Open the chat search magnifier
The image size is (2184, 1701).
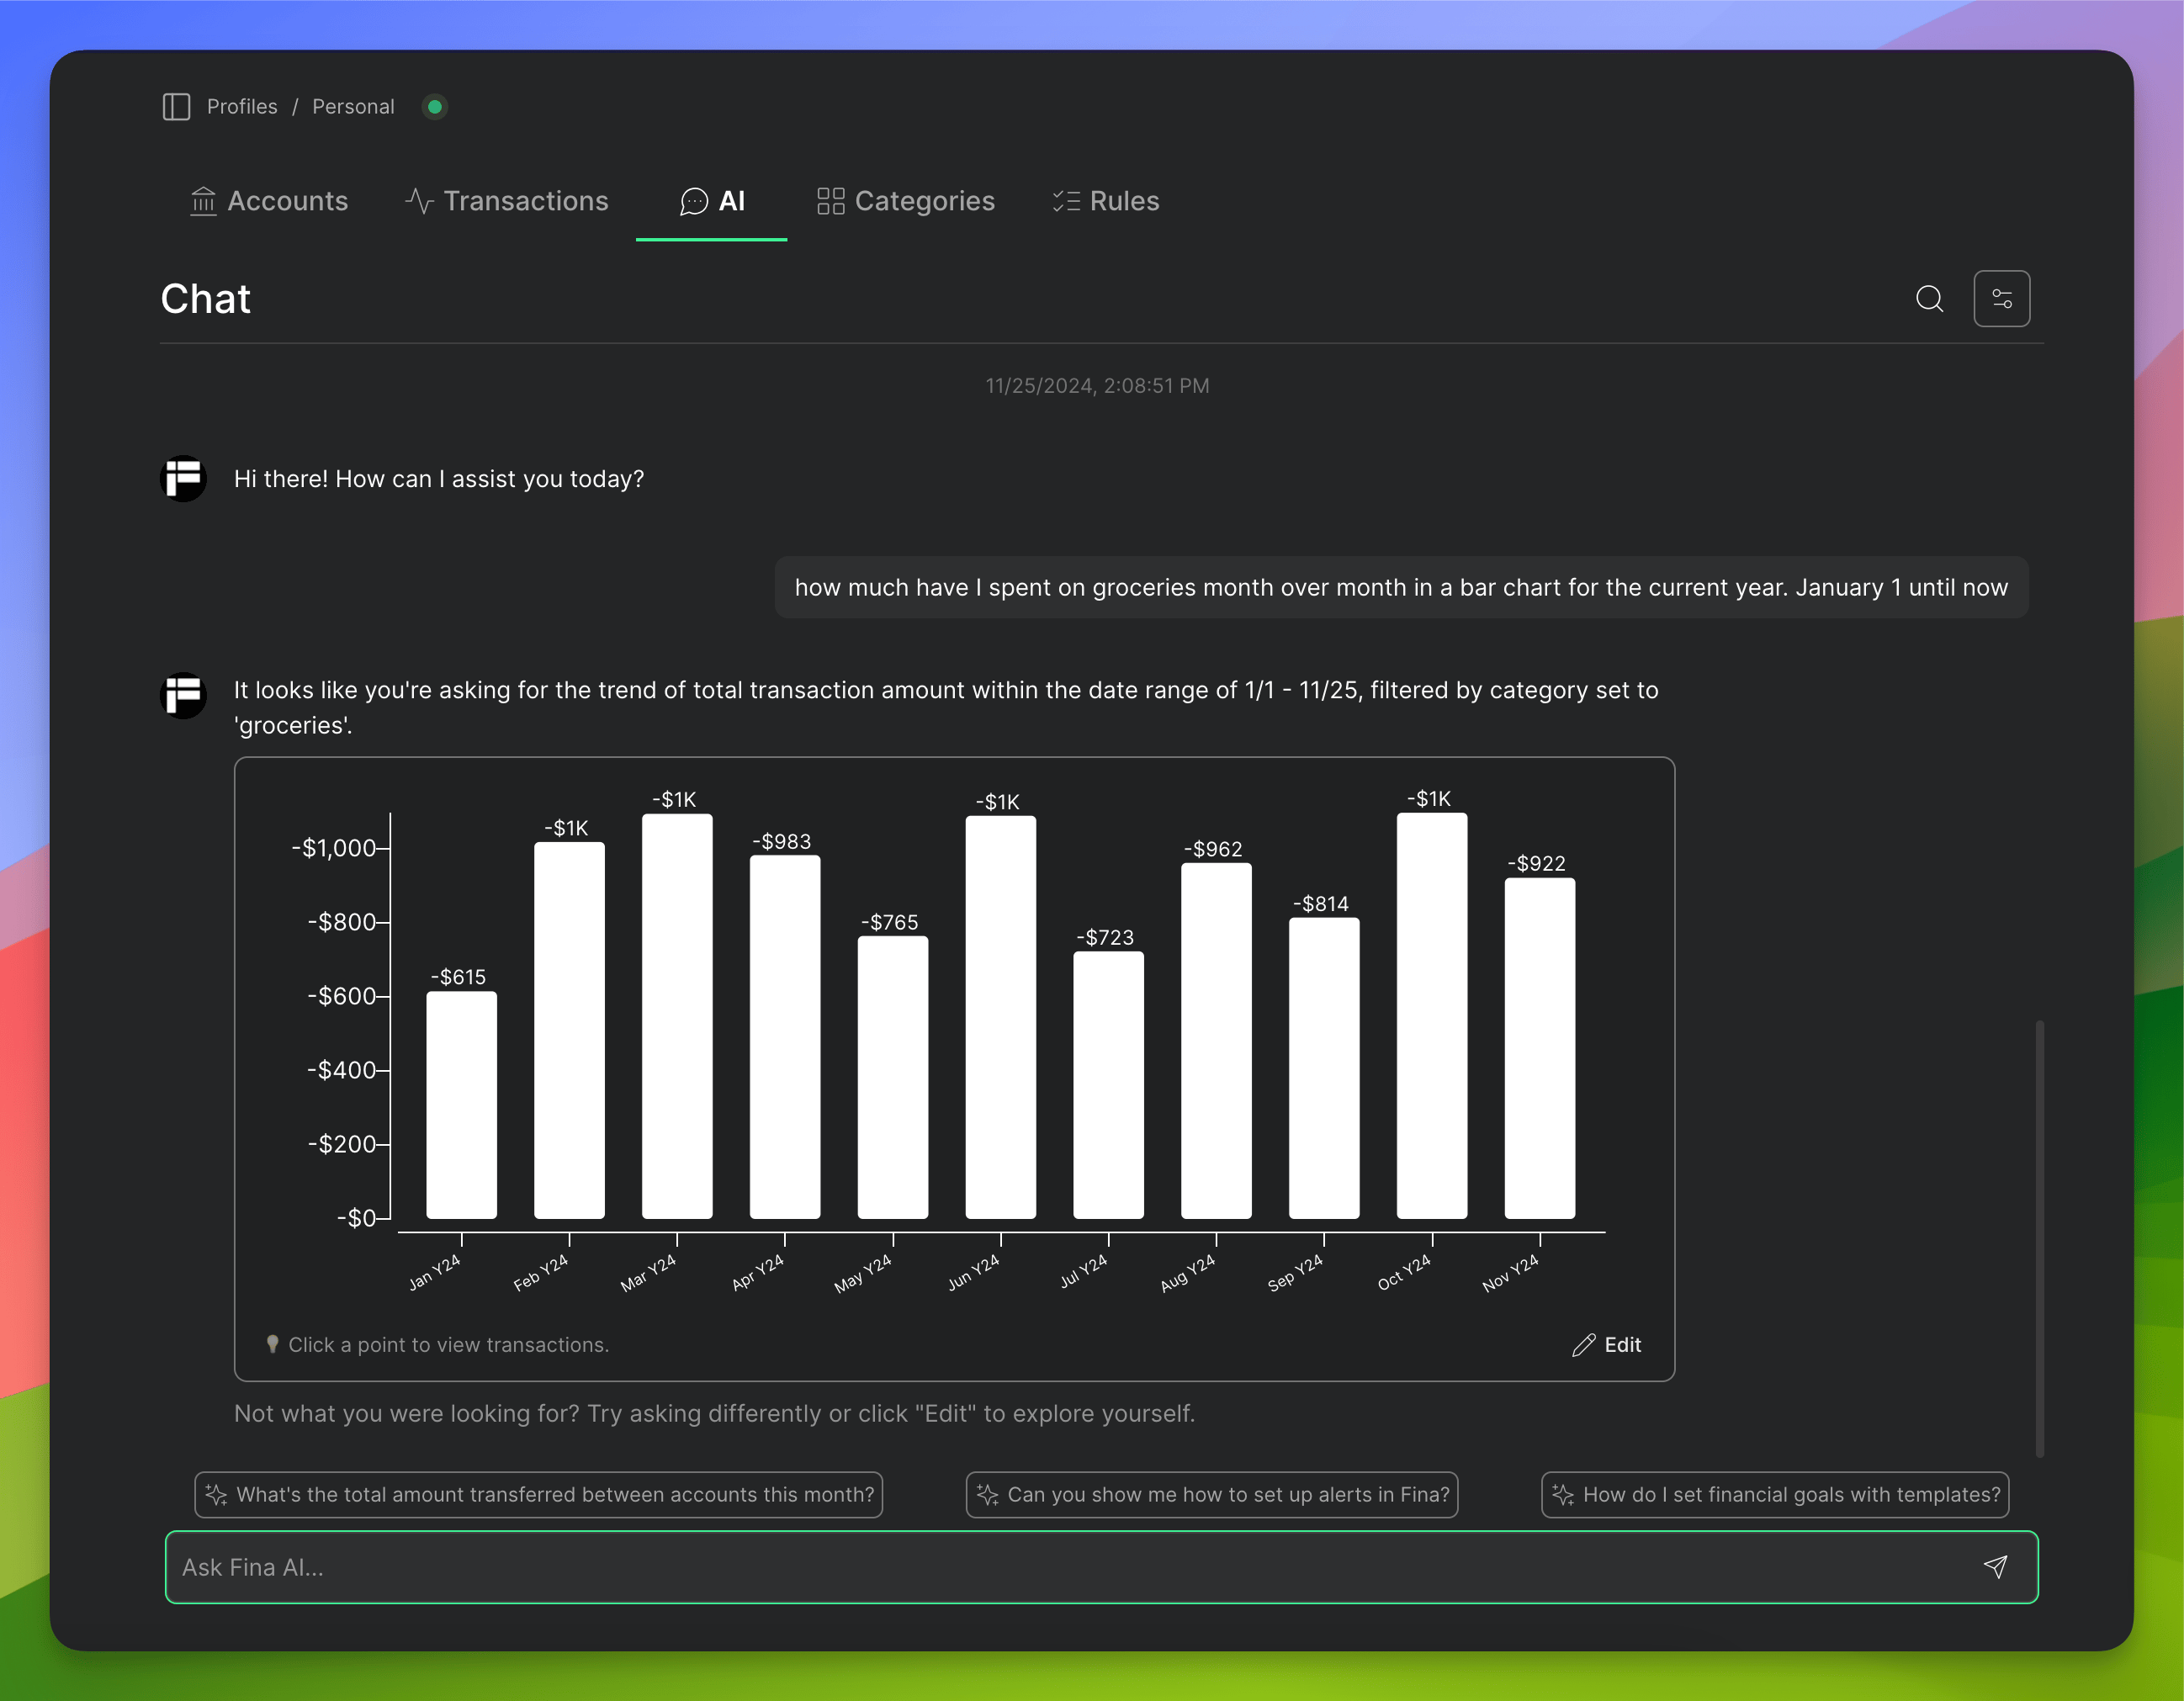coord(1929,299)
